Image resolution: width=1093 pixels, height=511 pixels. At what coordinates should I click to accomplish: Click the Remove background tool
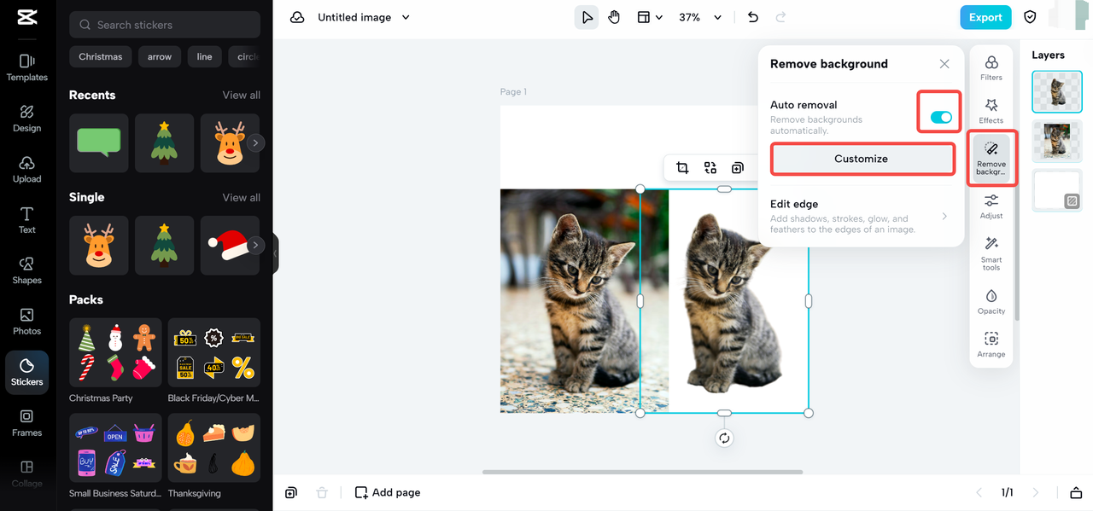pos(991,159)
